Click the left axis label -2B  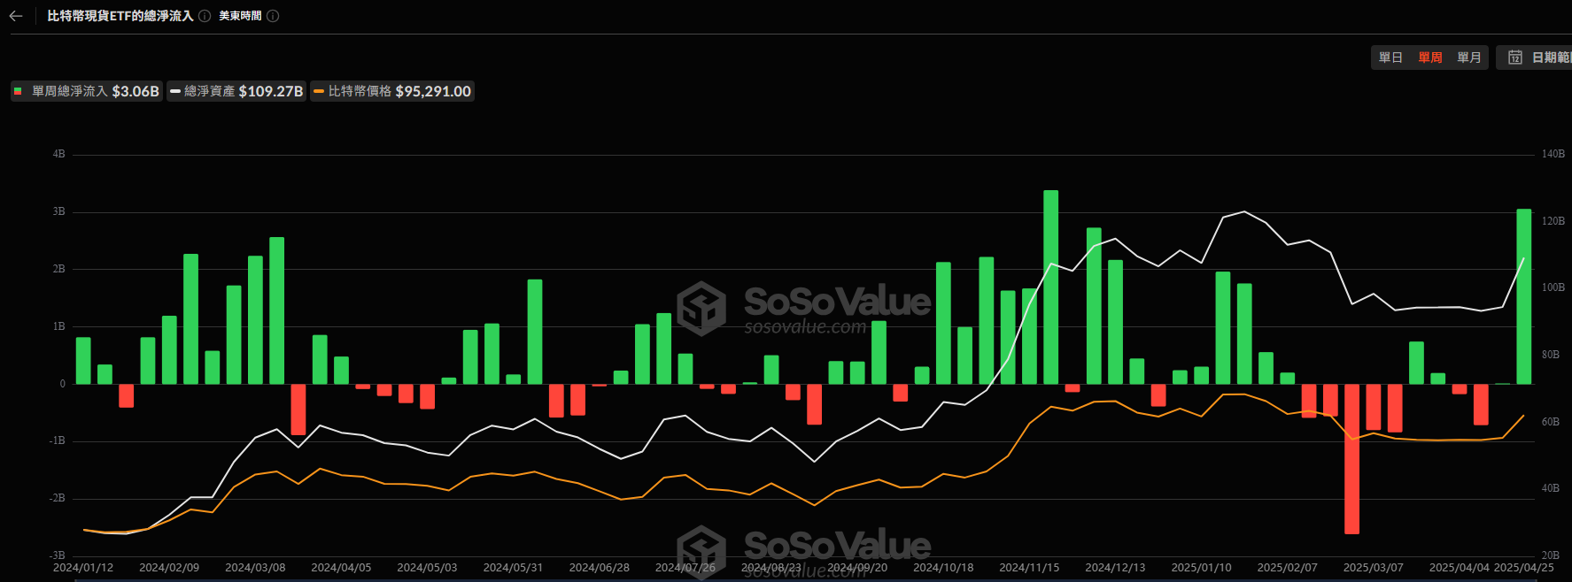coord(57,498)
